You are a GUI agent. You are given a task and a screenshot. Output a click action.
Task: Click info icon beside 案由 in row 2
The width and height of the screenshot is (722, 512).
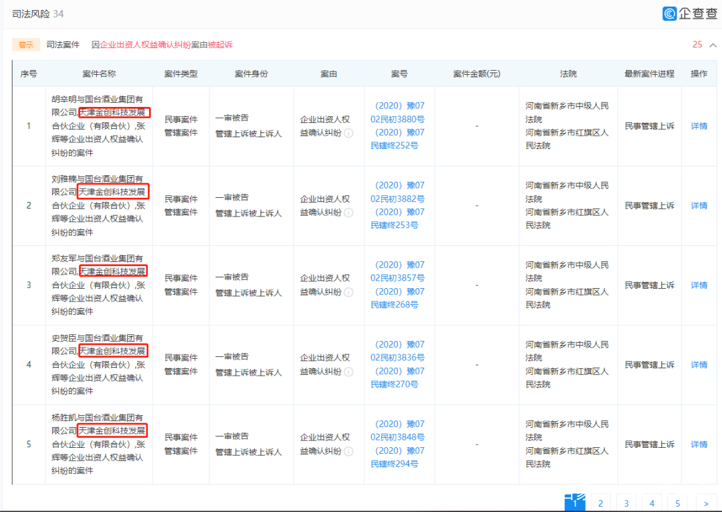348,213
